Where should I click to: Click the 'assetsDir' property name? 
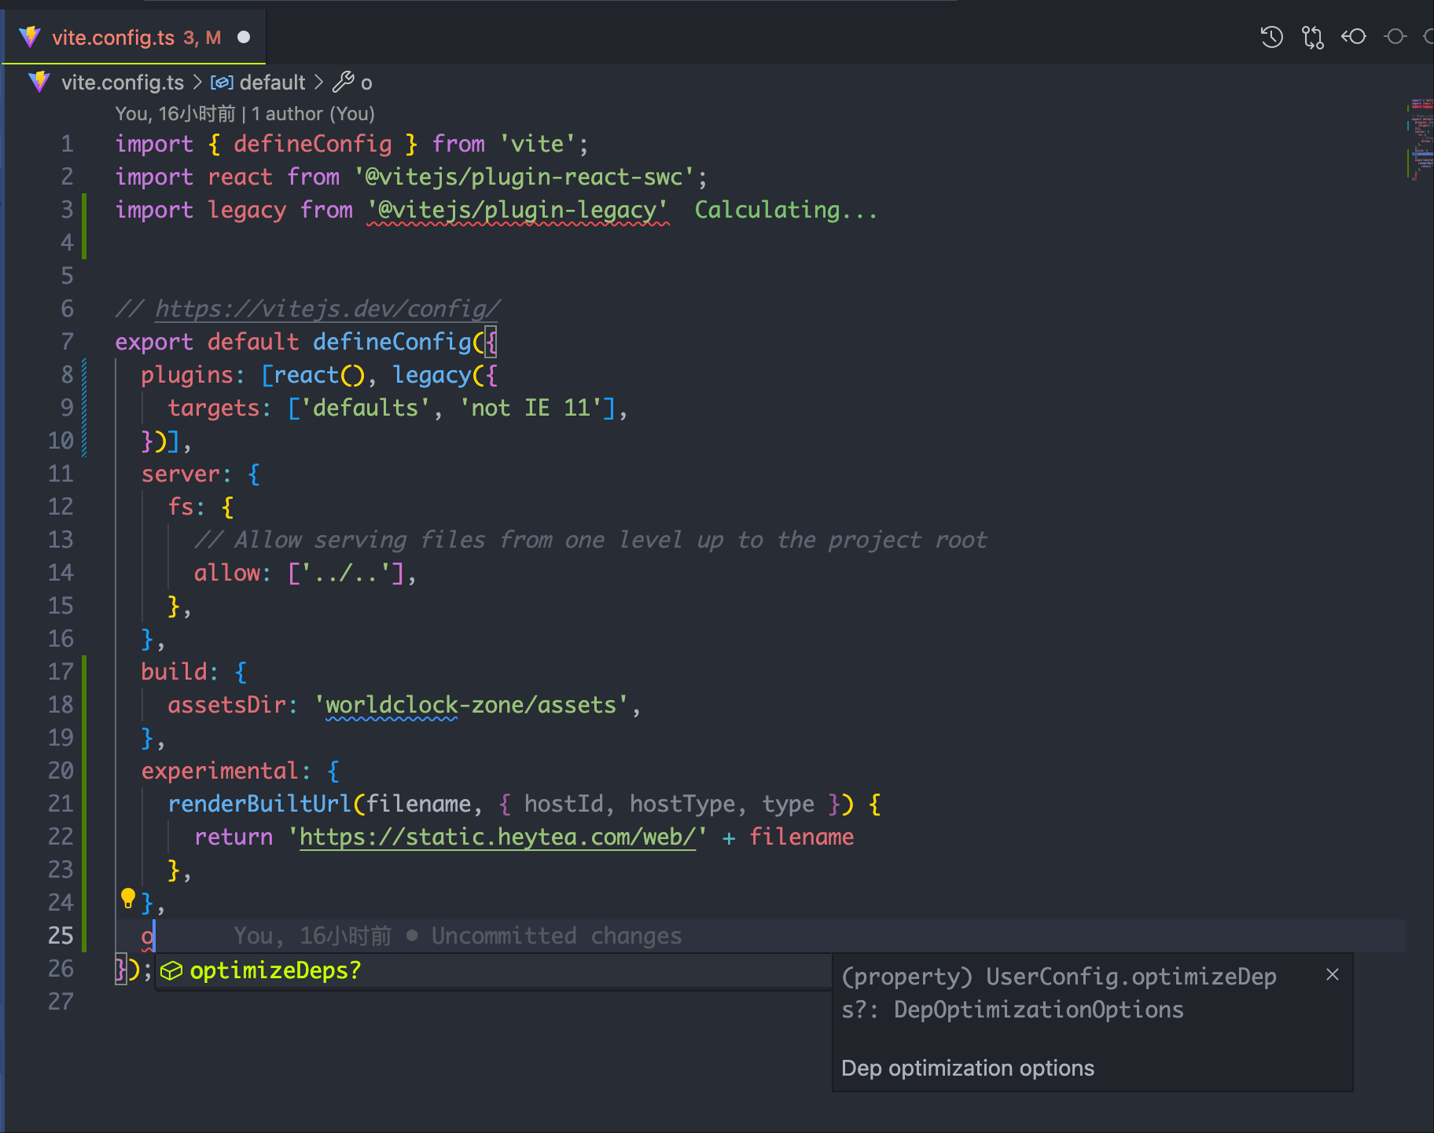226,705
